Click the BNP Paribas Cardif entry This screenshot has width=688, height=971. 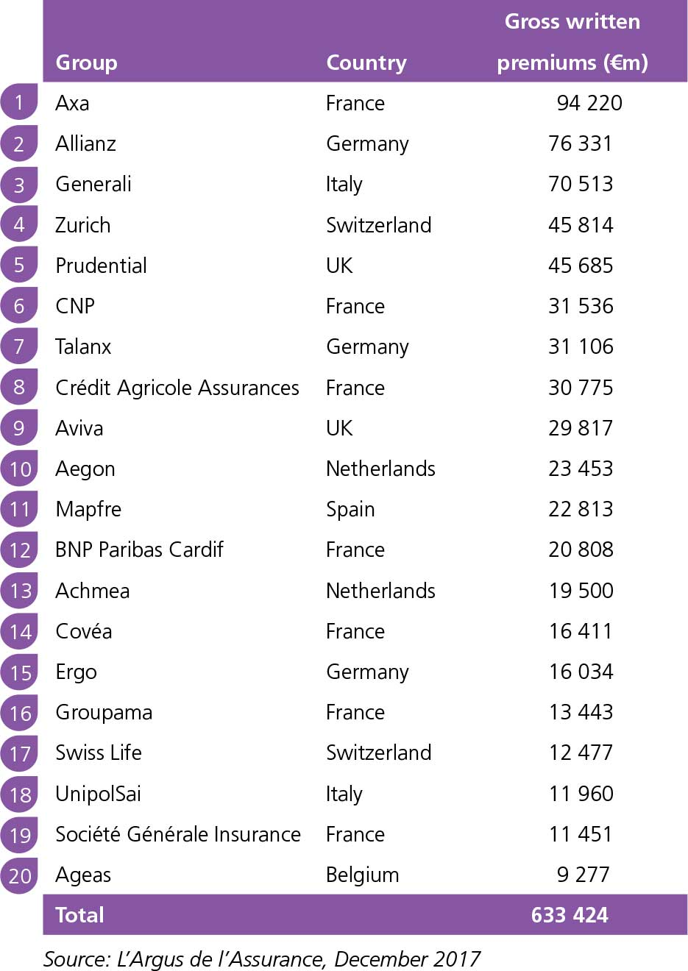coord(139,549)
